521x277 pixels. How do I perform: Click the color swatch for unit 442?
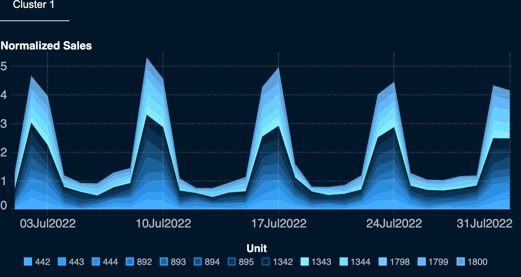[x=28, y=262]
